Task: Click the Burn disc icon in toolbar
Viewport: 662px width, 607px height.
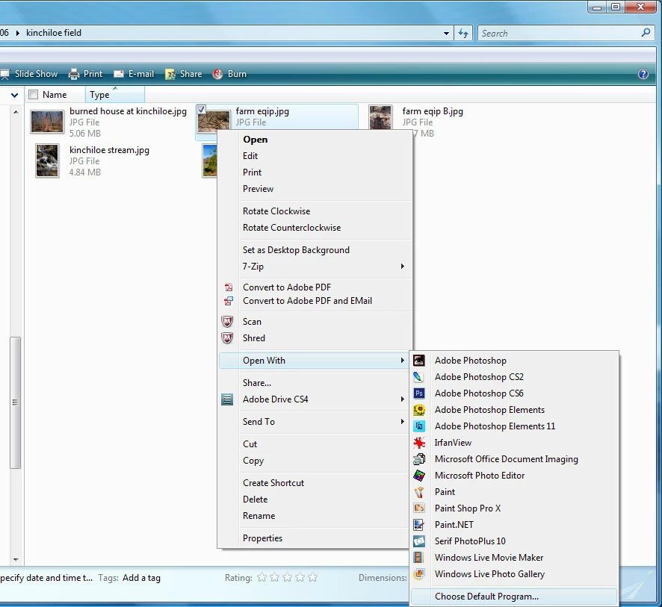Action: point(218,74)
